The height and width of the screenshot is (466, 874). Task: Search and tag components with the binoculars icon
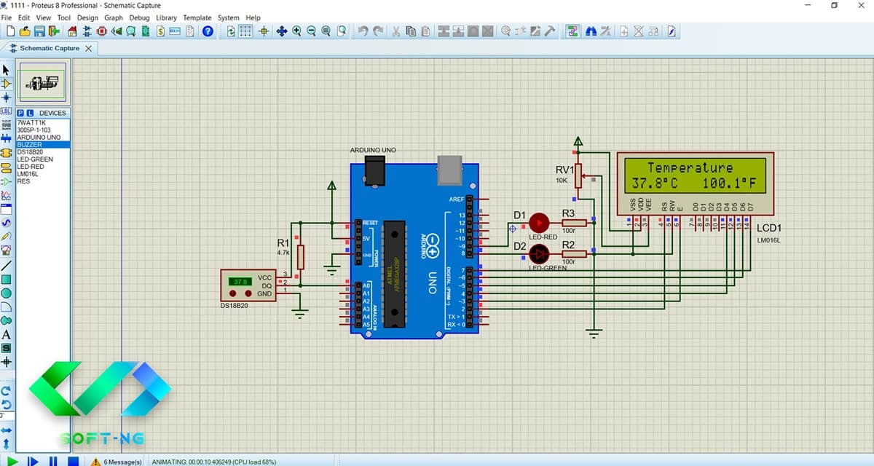[x=591, y=31]
